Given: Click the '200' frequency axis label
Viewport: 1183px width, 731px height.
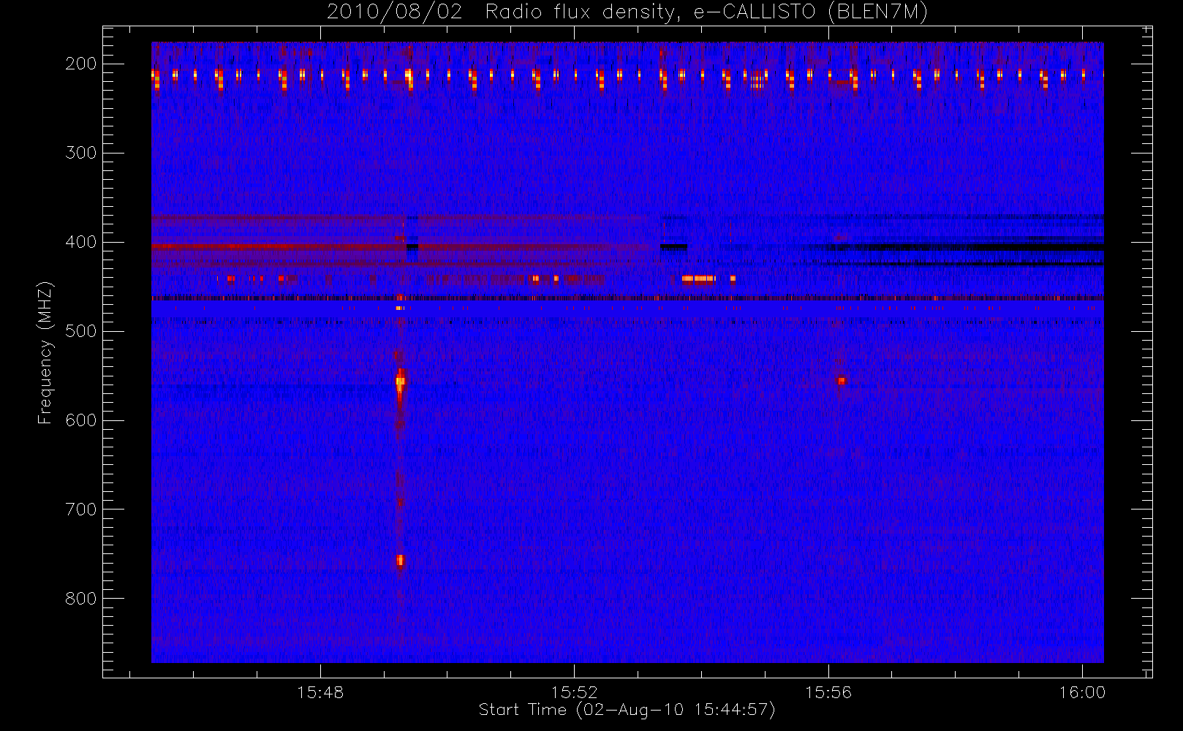Looking at the screenshot, I should (x=80, y=64).
